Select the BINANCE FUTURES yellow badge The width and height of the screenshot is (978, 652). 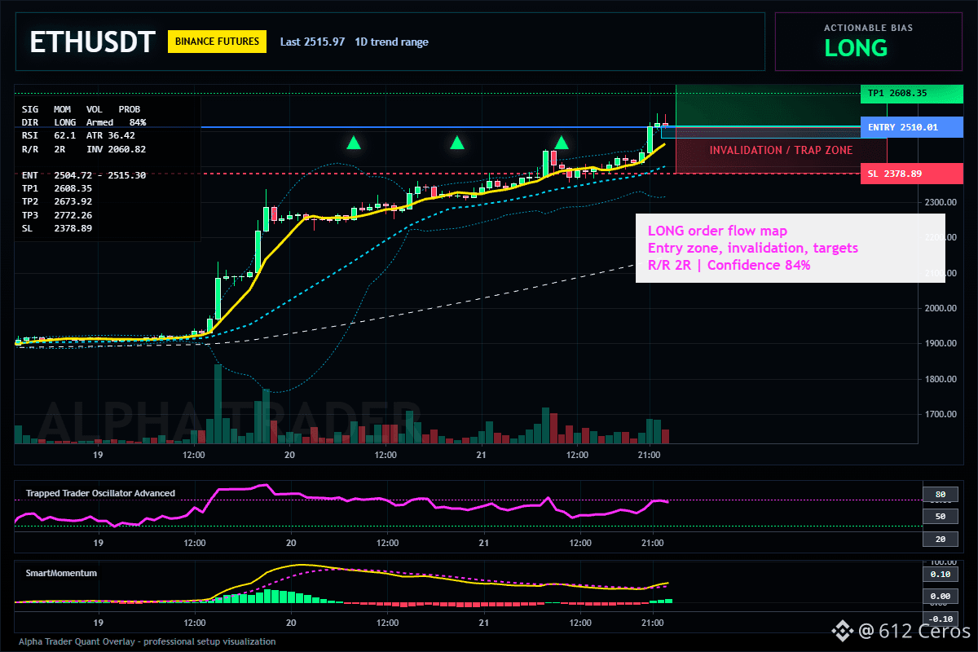[218, 42]
